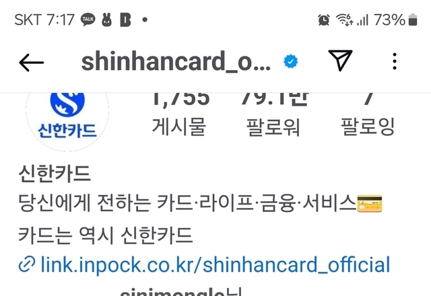Viewport: 431px width, 296px height.
Task: Open the three-dot more options menu
Action: click(395, 61)
